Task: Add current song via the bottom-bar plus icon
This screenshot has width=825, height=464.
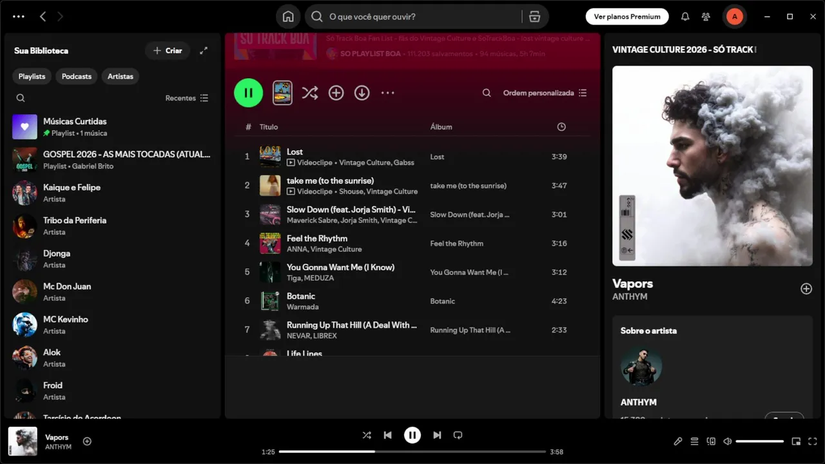Action: pos(87,441)
